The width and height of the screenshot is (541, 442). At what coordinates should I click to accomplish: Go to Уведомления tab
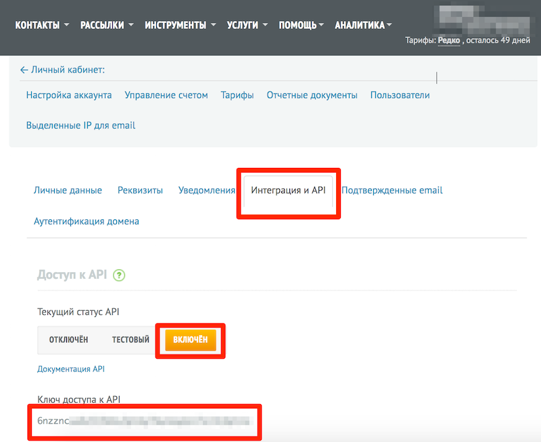206,190
